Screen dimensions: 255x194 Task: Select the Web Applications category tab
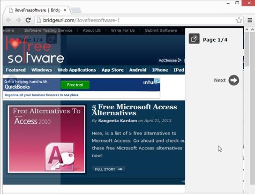77,70
